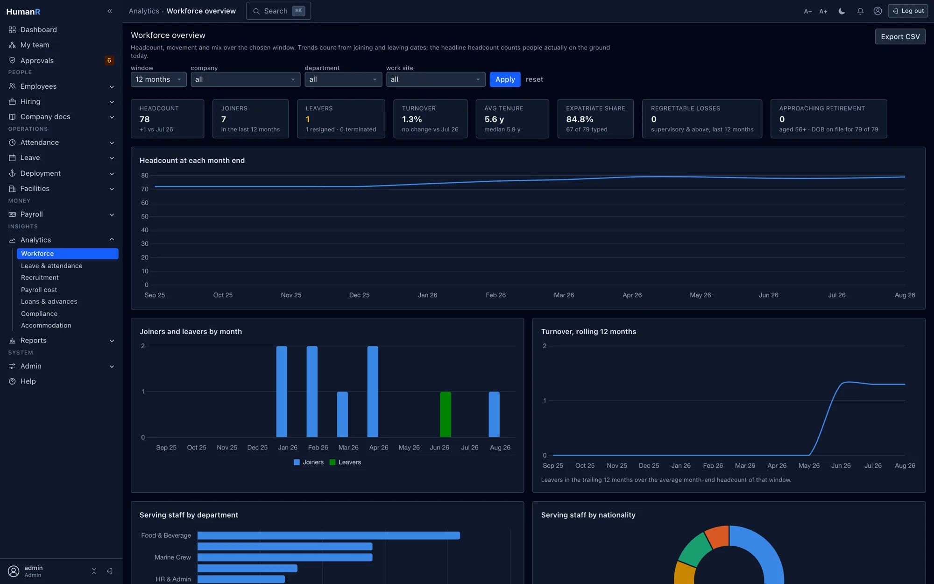
Task: Click the Regrettable losses card
Action: pyautogui.click(x=702, y=119)
